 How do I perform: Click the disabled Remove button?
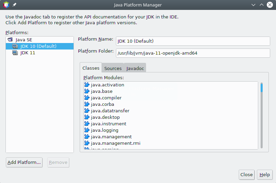pos(58,163)
